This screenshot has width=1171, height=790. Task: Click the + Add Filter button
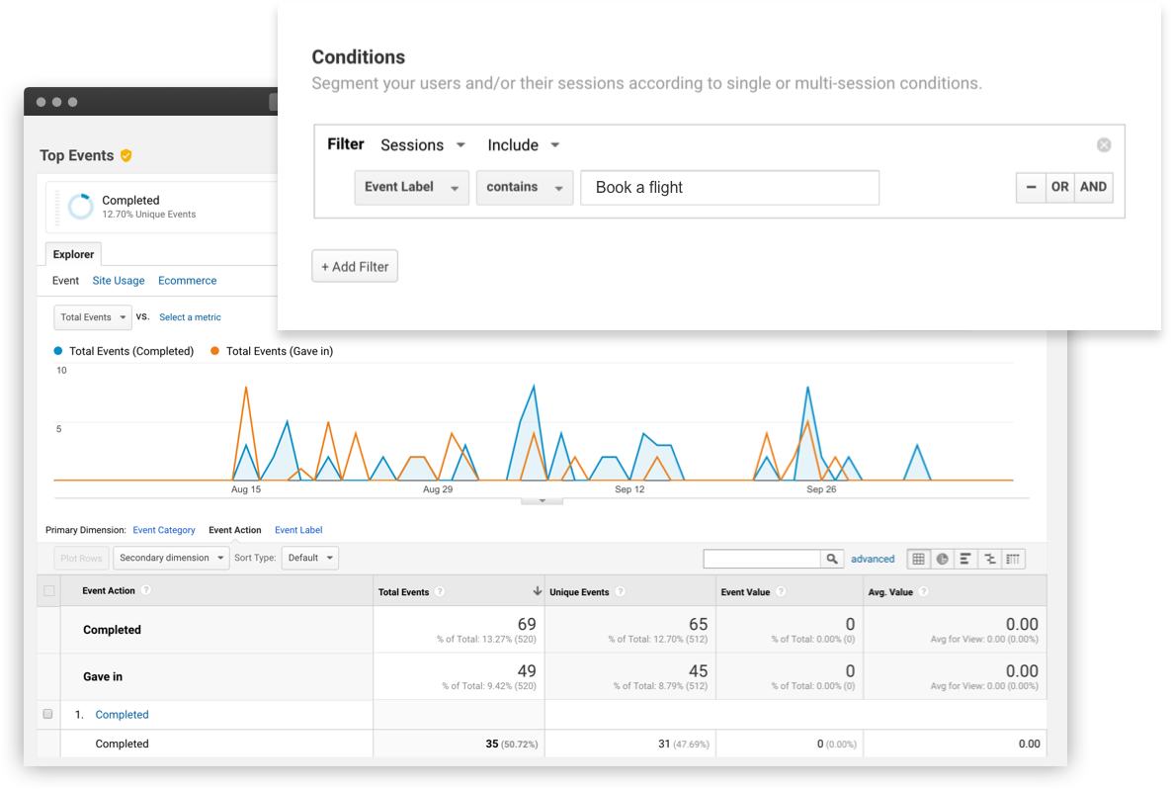(x=355, y=267)
